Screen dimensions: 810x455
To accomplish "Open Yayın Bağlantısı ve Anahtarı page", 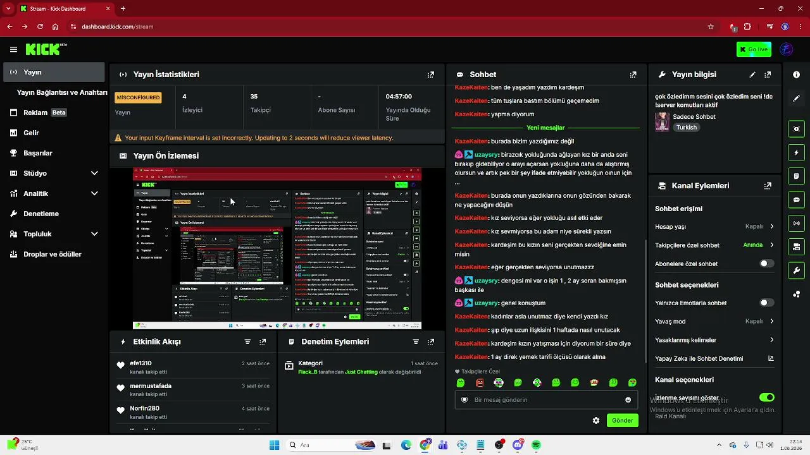I will coord(62,92).
